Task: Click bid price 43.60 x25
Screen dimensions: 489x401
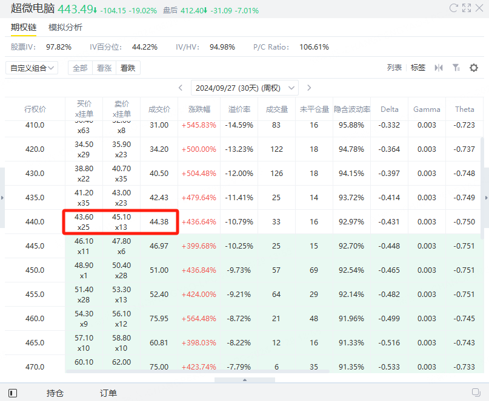Action: click(84, 222)
